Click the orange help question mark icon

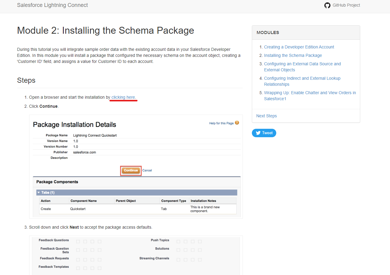[237, 123]
